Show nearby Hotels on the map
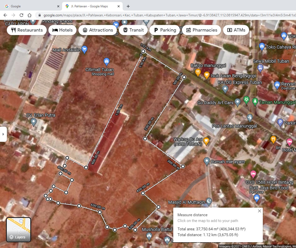 (x=62, y=30)
